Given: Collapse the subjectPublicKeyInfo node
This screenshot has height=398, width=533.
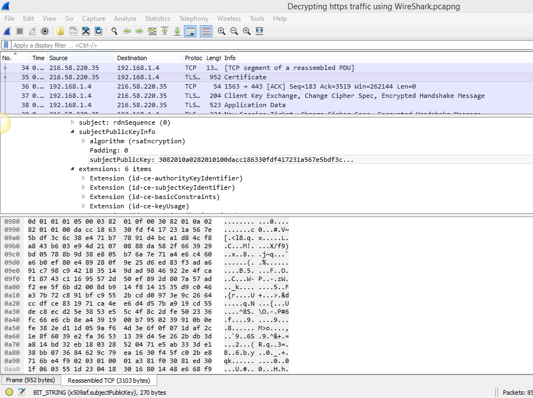Looking at the screenshot, I should (x=72, y=131).
